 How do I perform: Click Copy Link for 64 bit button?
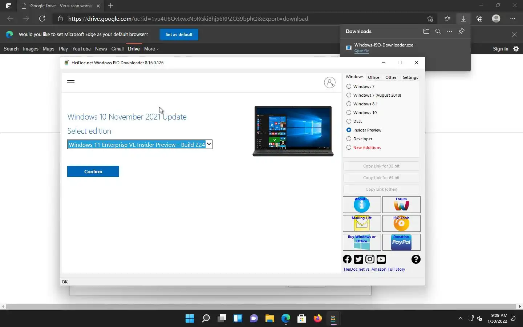[381, 178]
